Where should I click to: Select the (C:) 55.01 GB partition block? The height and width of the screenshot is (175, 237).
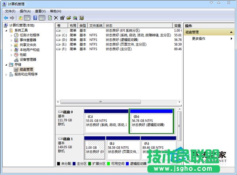click(106, 121)
